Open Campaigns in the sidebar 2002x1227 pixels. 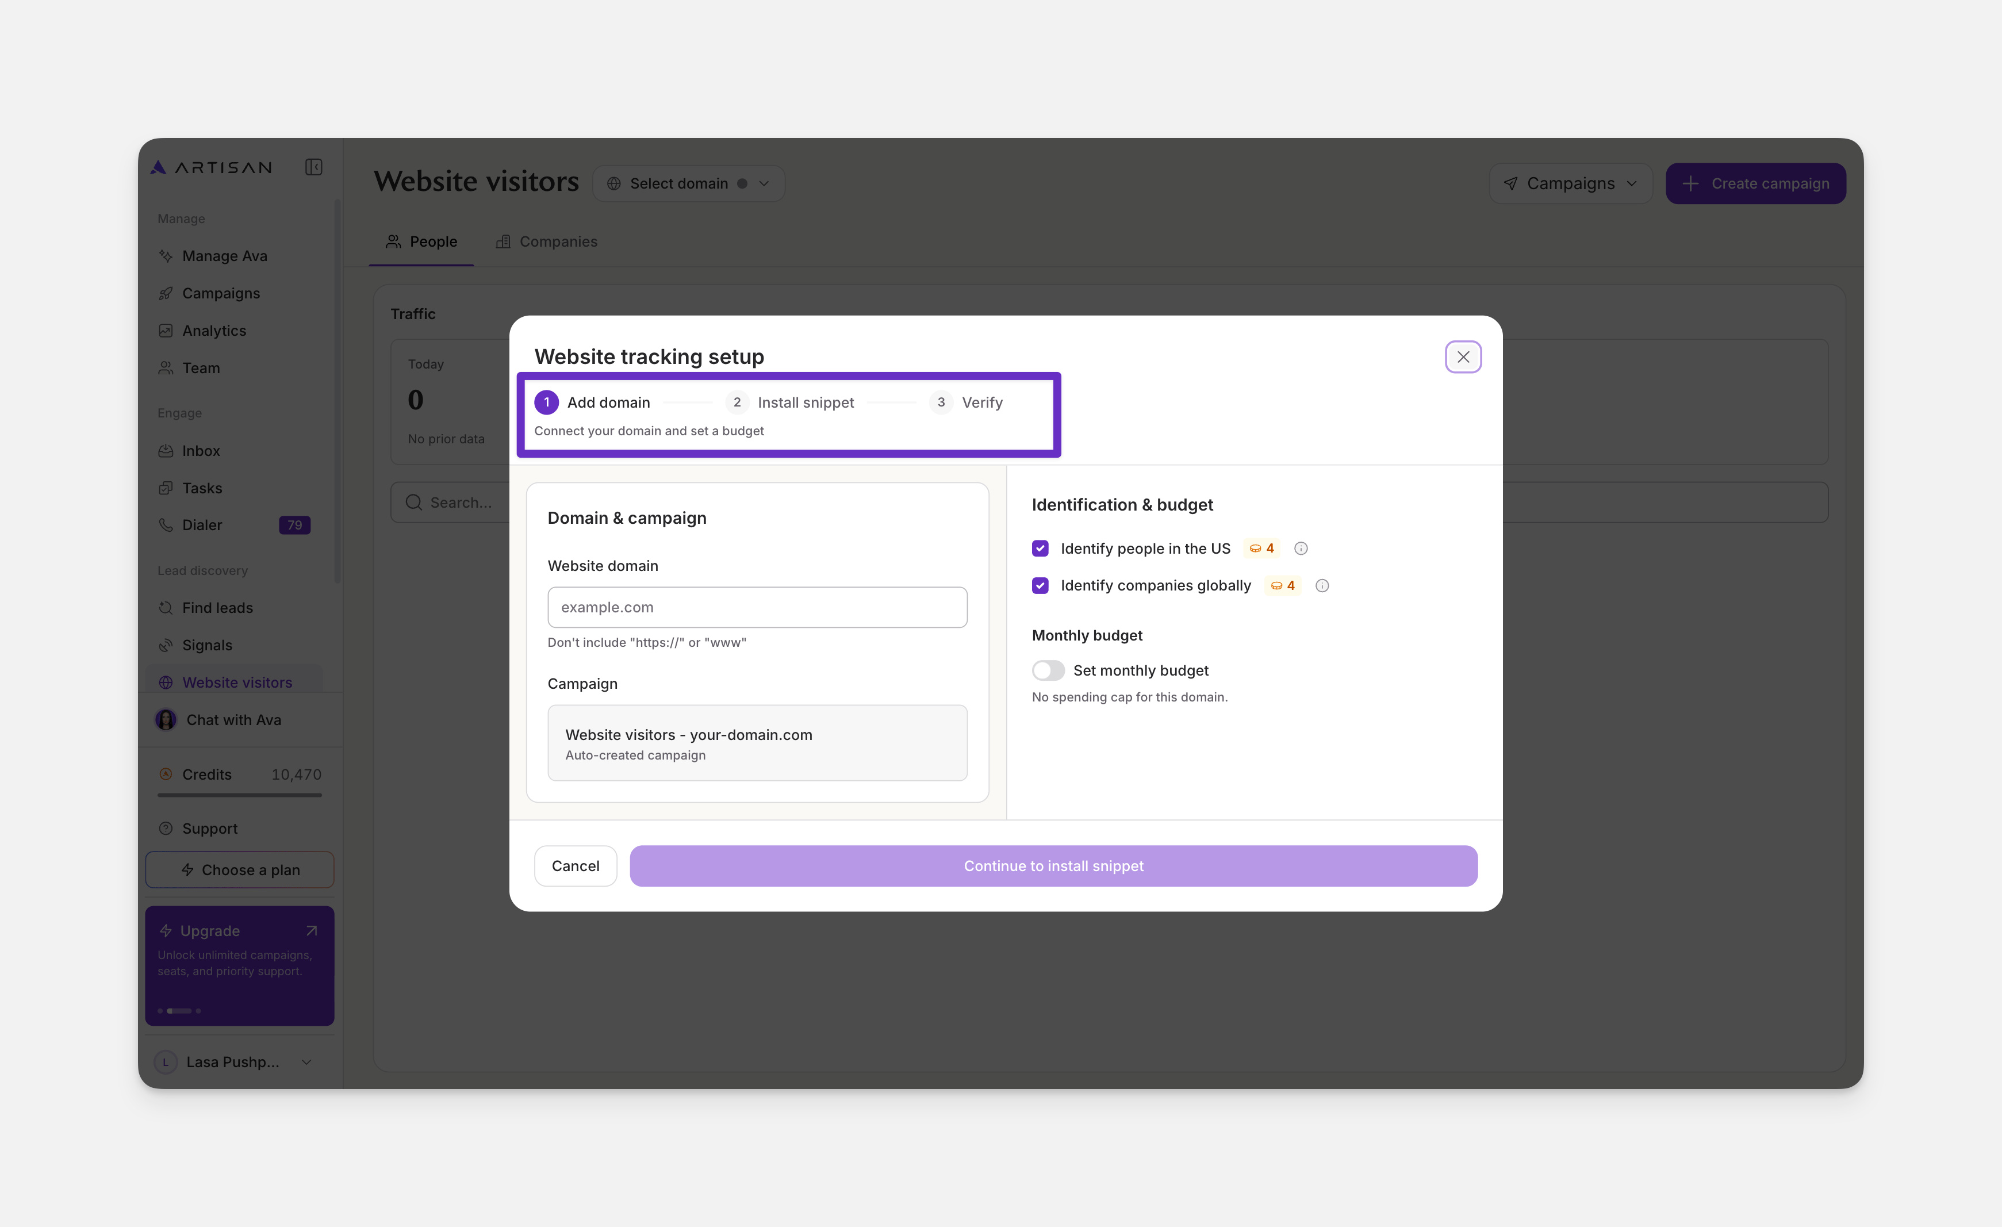(x=234, y=293)
